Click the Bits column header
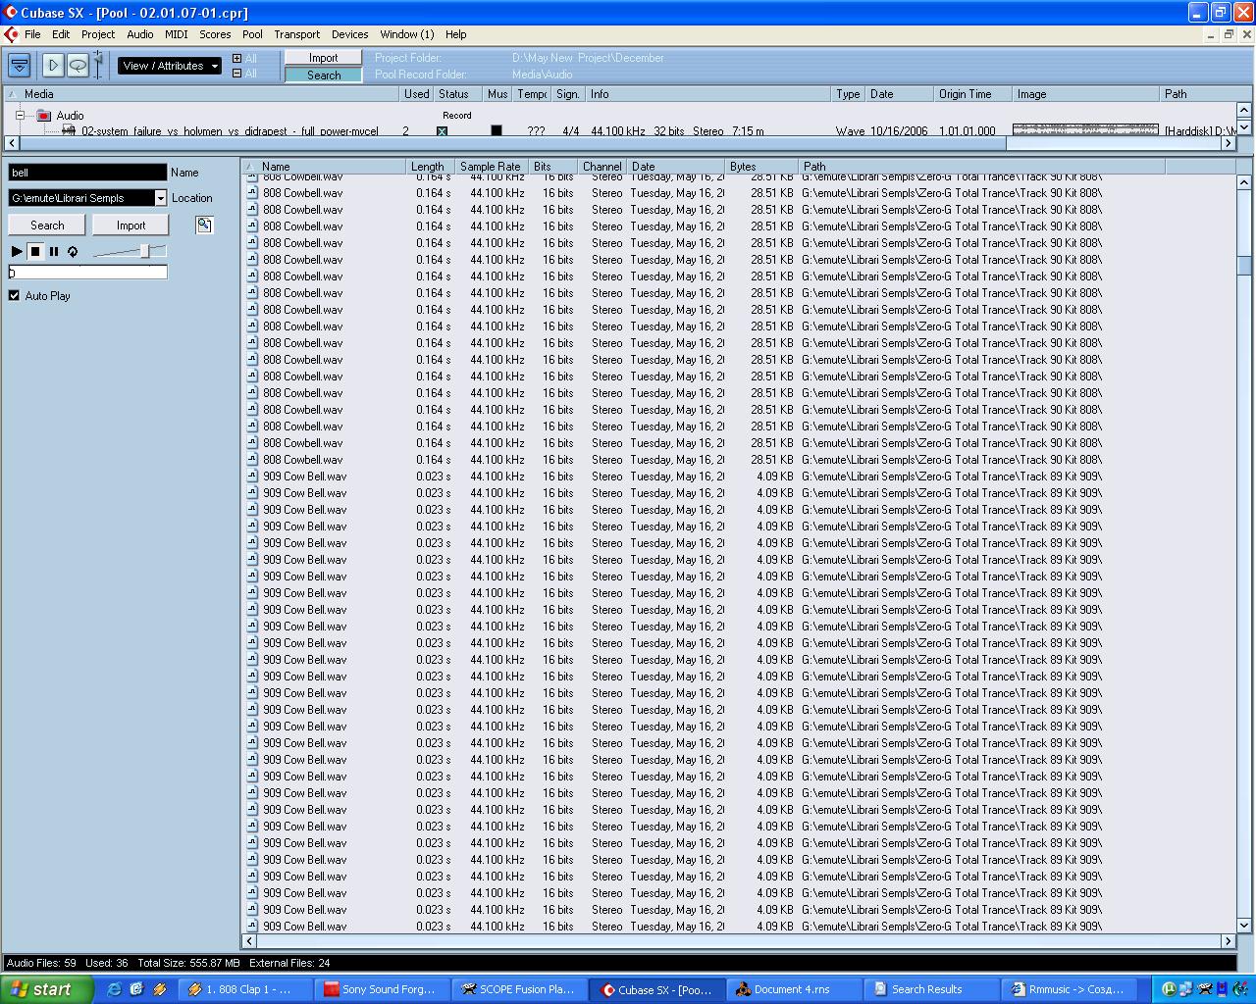 [552, 167]
